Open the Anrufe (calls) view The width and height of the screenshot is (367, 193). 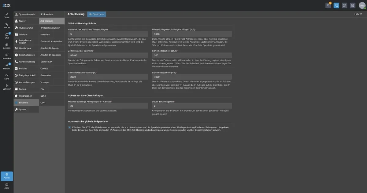pyautogui.click(x=7, y=26)
